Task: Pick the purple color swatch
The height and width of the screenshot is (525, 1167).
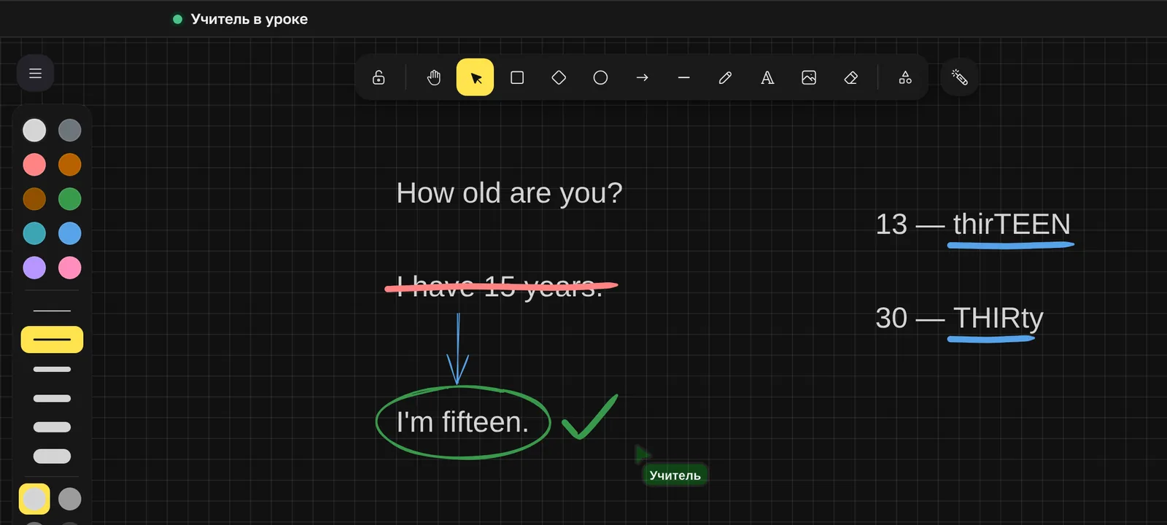Action: (34, 268)
